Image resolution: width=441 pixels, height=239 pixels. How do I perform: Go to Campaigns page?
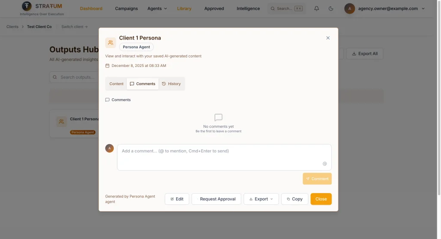coord(126,9)
